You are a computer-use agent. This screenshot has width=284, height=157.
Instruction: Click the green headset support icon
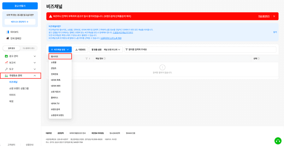(278, 141)
